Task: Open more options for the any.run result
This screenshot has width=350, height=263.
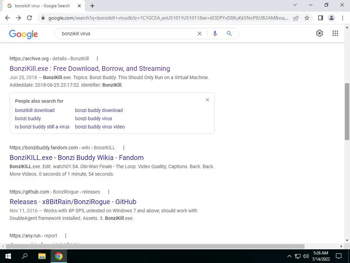Action: click(66, 236)
